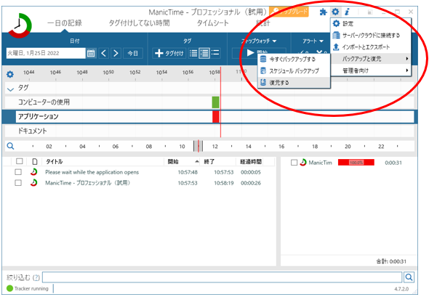Click the day overview range handle near 11
The width and height of the screenshot is (429, 297).
199,146
